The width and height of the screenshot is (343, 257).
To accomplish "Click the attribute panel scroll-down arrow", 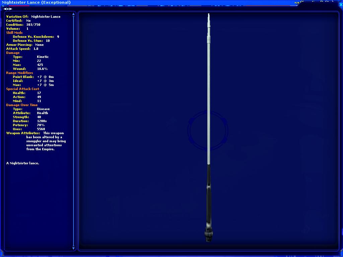I will click(x=73, y=248).
